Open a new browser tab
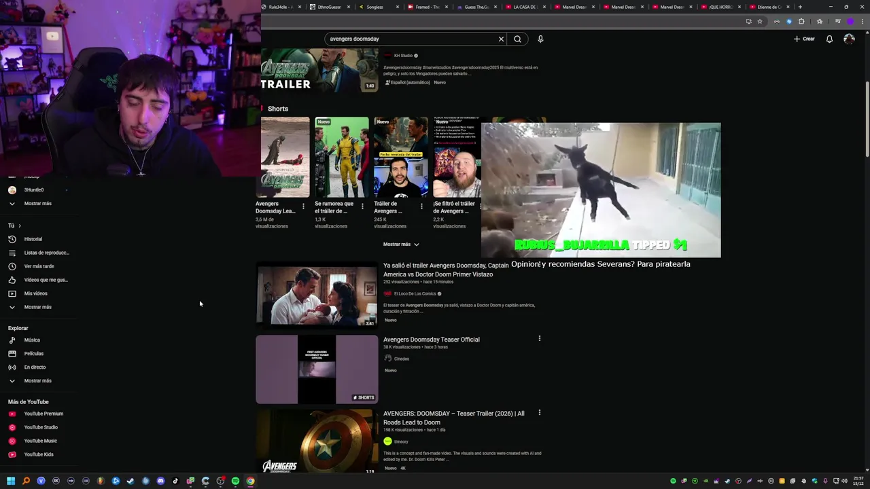Image resolution: width=870 pixels, height=489 pixels. (x=800, y=7)
